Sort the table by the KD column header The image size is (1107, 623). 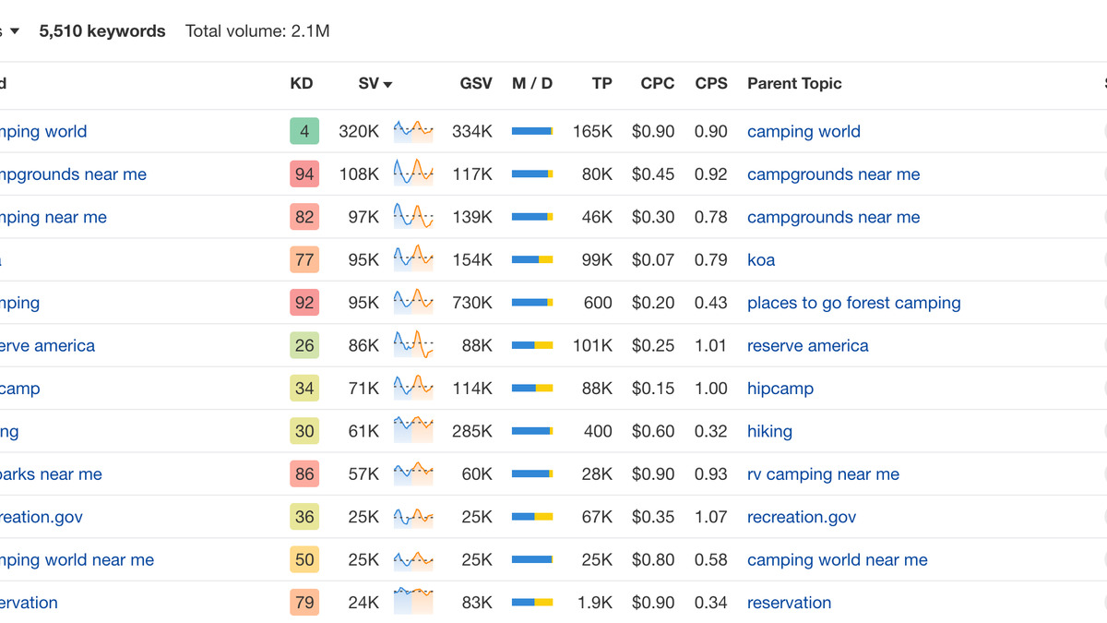[x=301, y=83]
